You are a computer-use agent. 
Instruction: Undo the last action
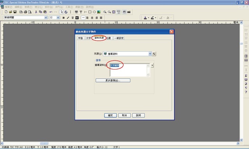51,12
